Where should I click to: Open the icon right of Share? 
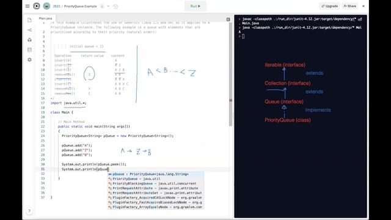click(364, 6)
